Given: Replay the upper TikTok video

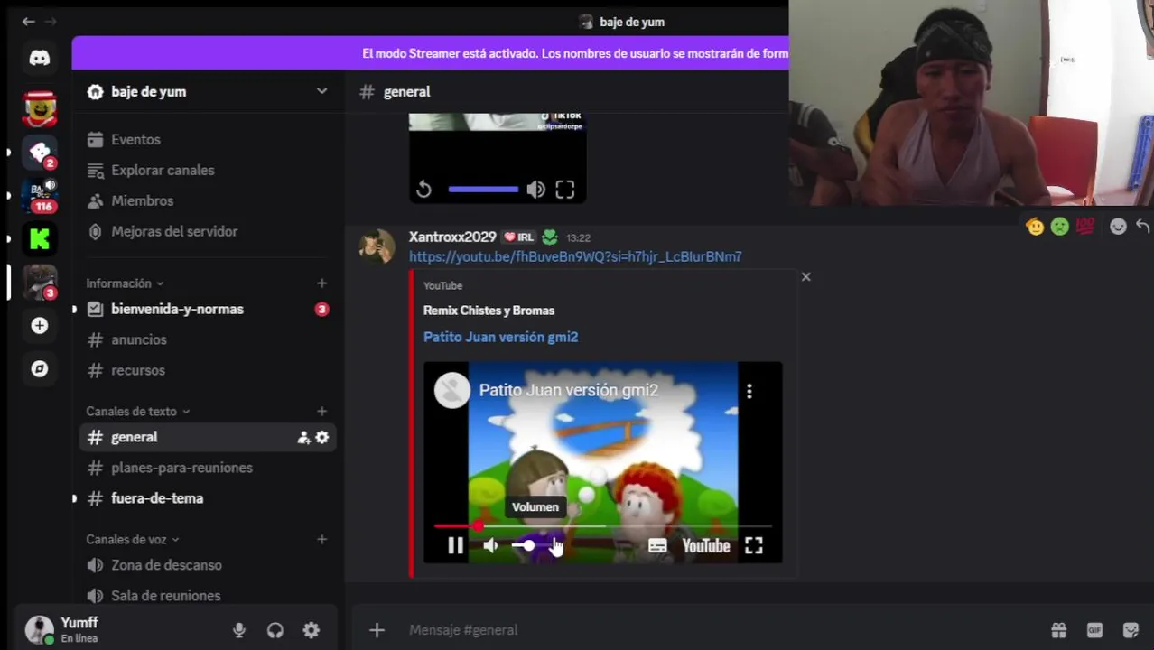Looking at the screenshot, I should (423, 190).
